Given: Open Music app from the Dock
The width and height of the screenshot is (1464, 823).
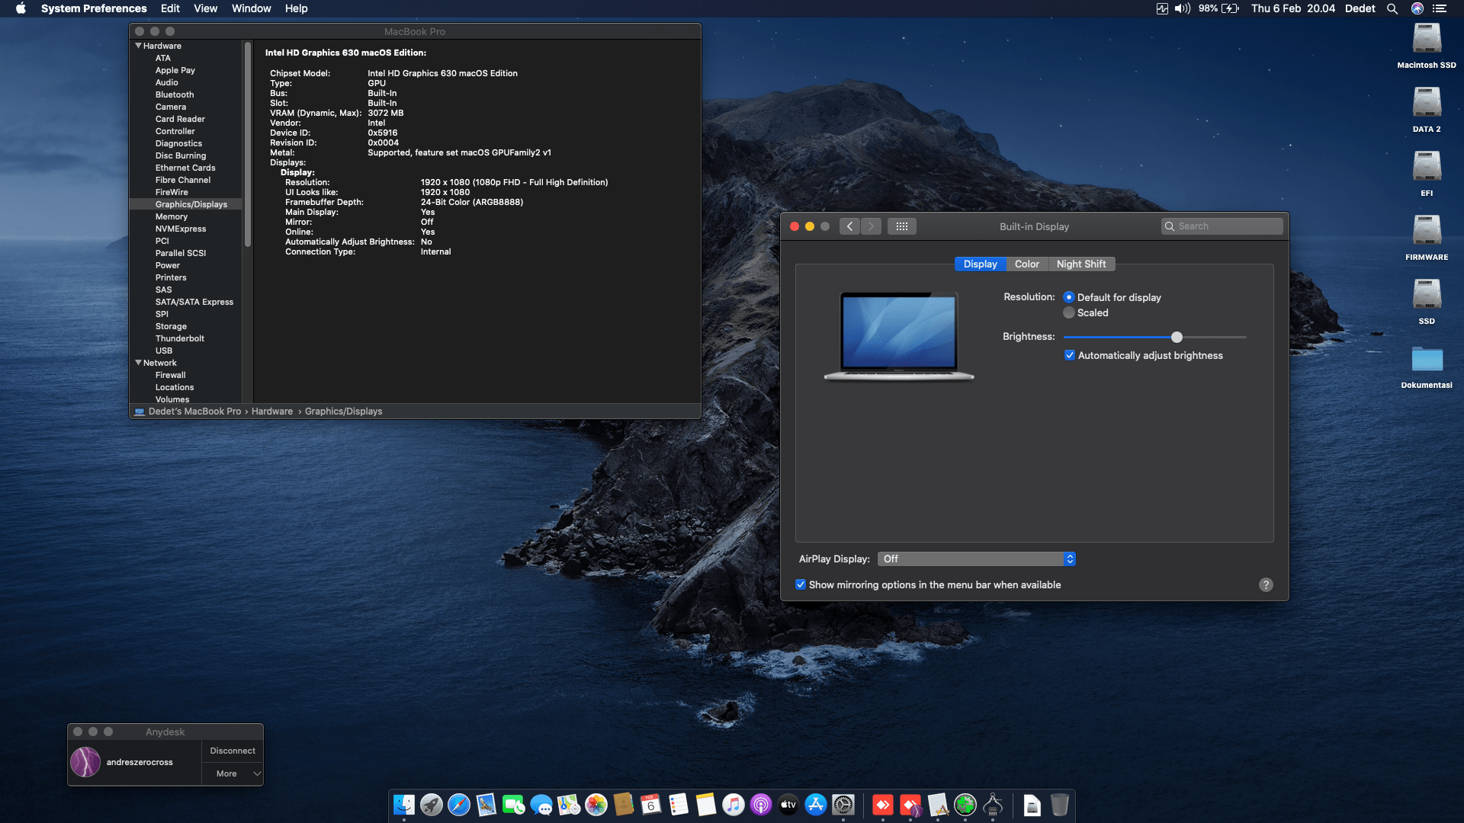Looking at the screenshot, I should point(734,805).
